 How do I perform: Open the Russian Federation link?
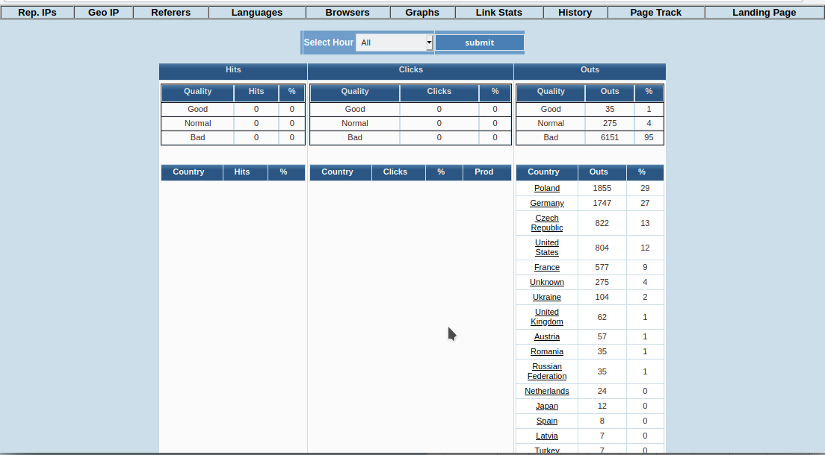coord(547,371)
